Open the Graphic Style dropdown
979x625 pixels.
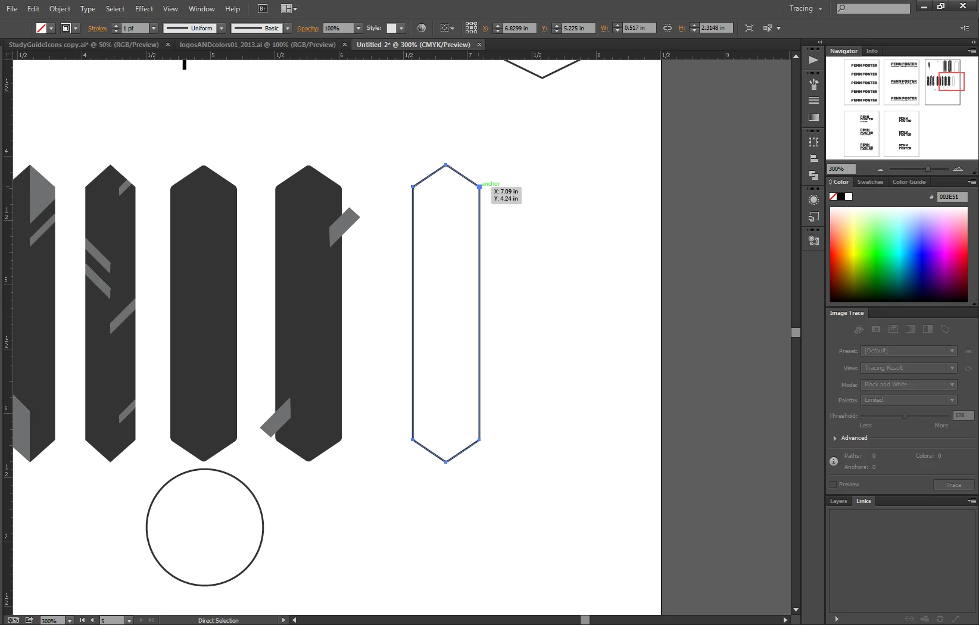coord(401,28)
